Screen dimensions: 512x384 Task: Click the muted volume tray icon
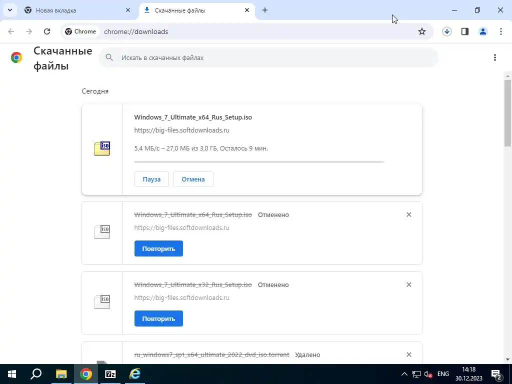tap(428, 374)
